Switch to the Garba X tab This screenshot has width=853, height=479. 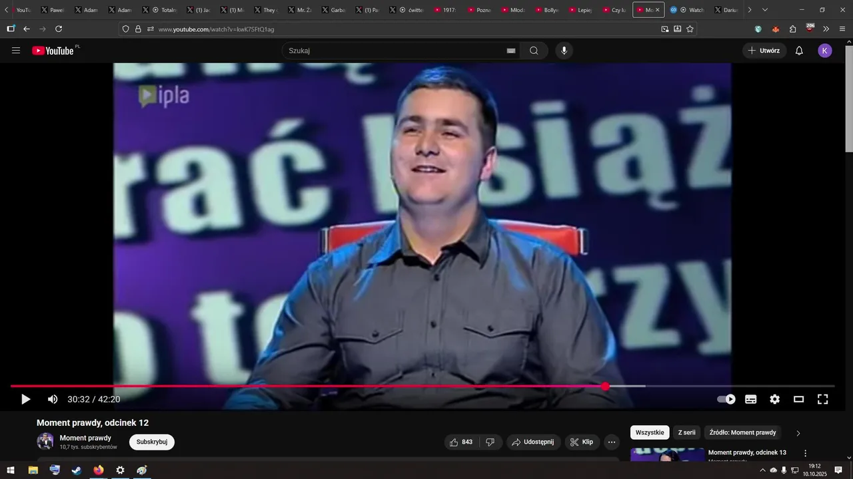[333, 10]
